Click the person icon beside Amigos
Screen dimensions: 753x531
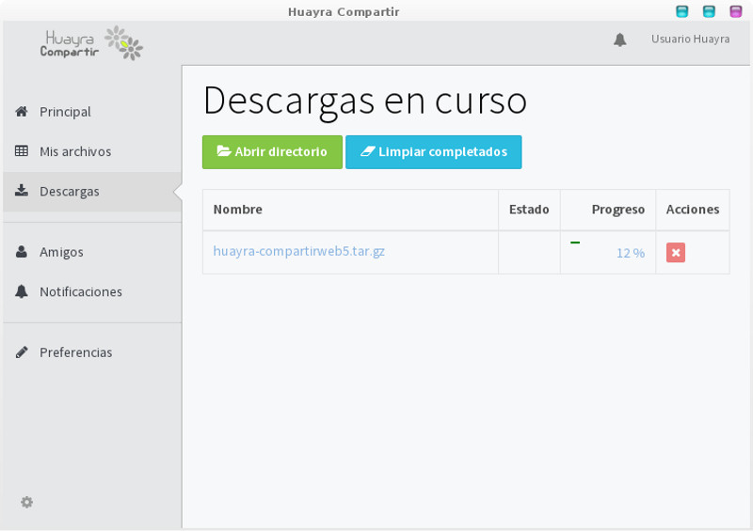tap(21, 251)
